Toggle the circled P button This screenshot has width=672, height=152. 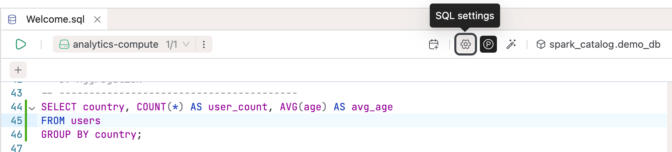[488, 44]
